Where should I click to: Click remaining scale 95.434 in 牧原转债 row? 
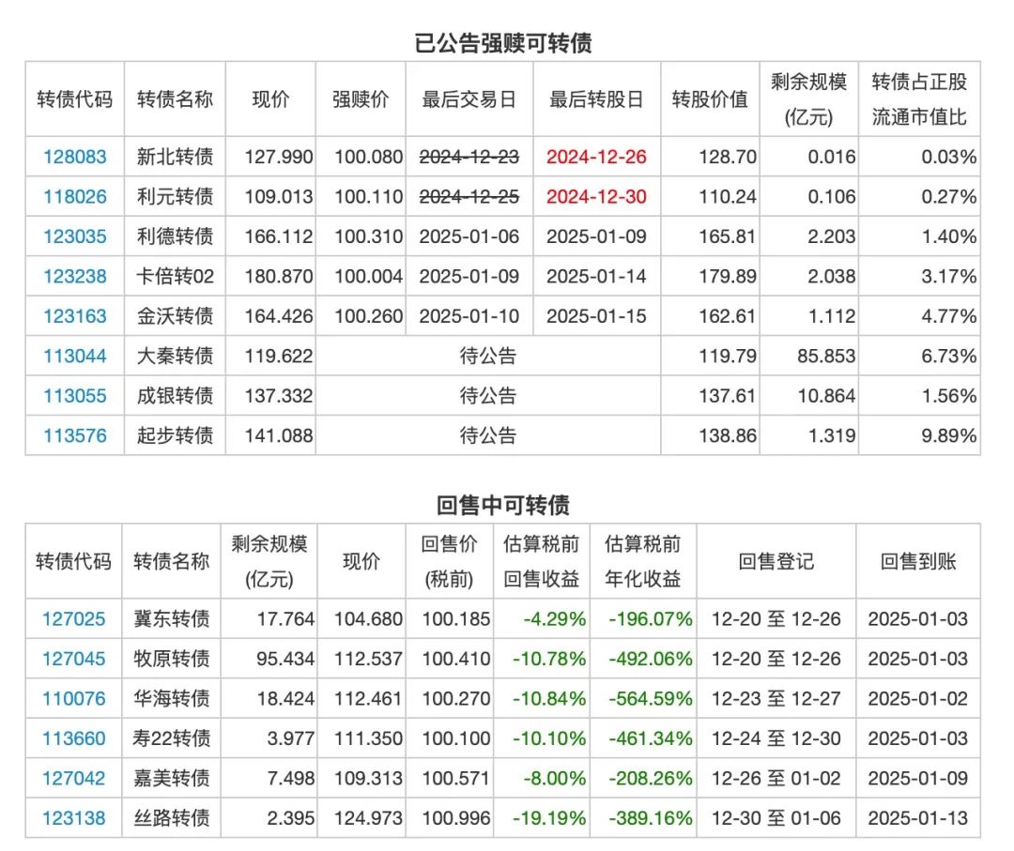285,659
